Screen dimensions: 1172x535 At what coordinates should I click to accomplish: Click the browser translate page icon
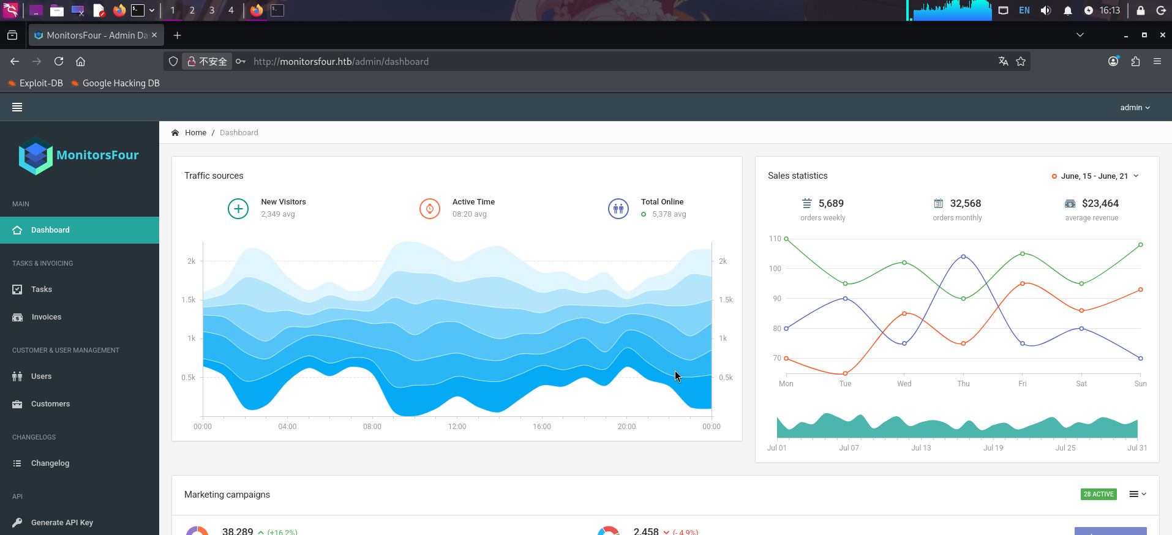click(x=1003, y=61)
